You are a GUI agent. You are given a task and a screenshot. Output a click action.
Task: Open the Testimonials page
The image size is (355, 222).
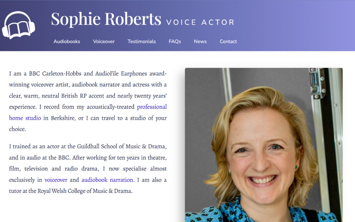coord(141,41)
